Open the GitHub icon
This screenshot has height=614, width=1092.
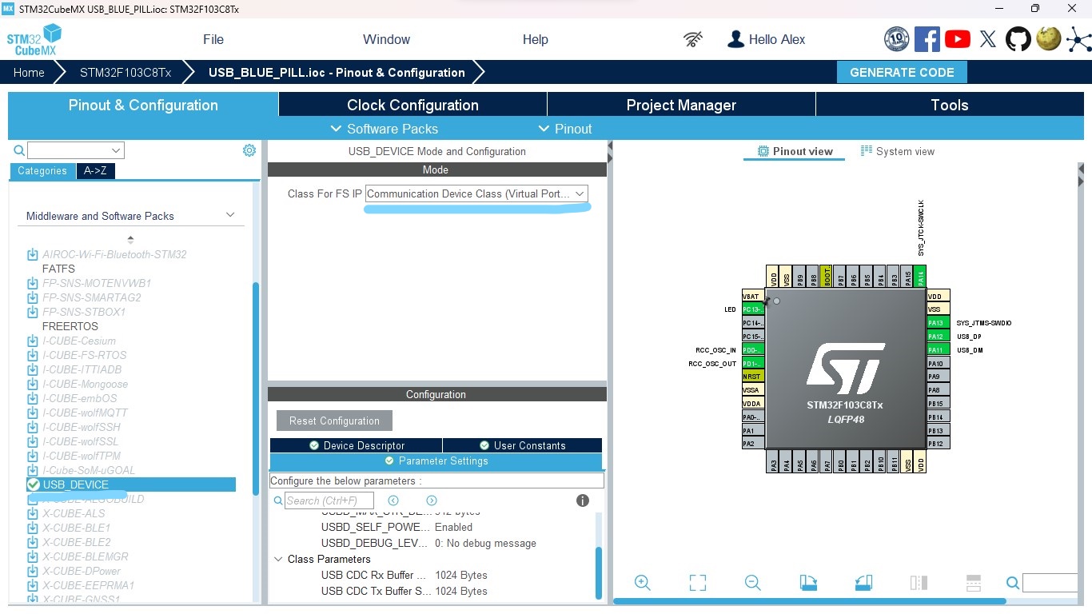tap(1018, 39)
